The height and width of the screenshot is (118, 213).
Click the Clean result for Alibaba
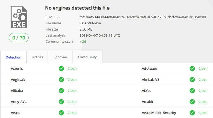coord(72,91)
